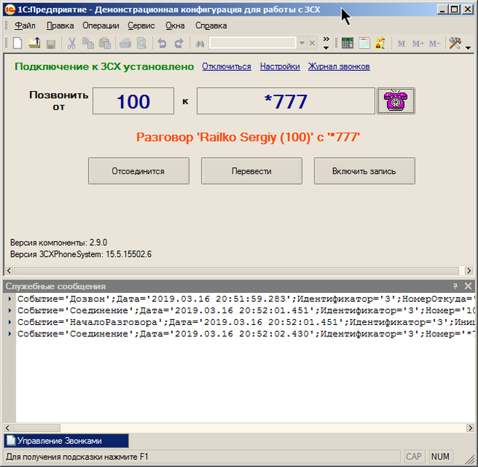The image size is (478, 467).
Task: Click the Open file toolbar icon
Action: point(34,43)
